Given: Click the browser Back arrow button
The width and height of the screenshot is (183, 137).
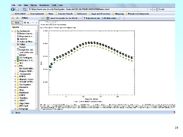Looking at the screenshot, I should pos(13,9).
